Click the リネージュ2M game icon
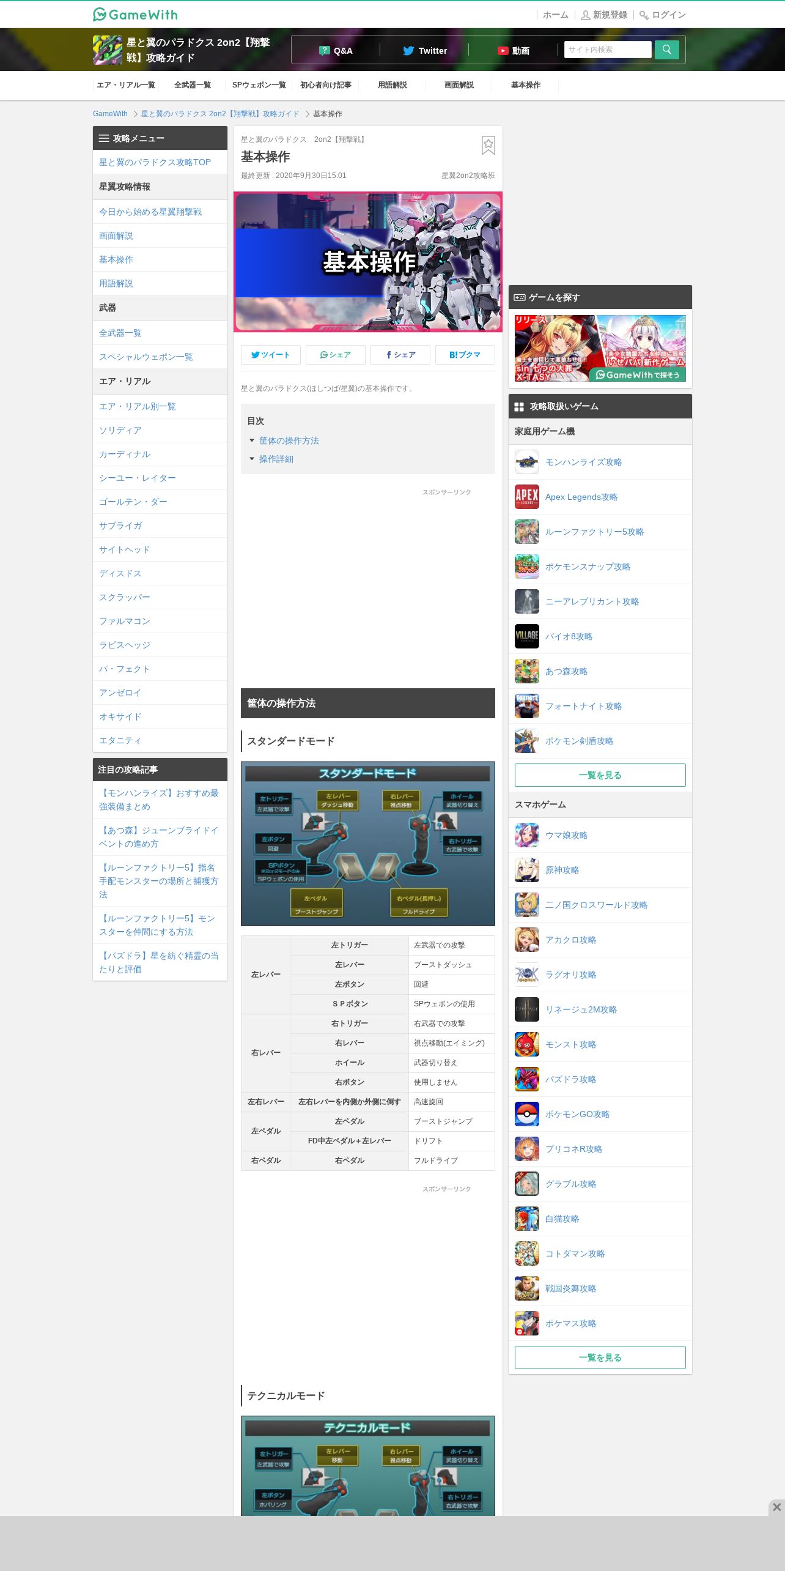Viewport: 785px width, 1571px height. (x=527, y=1009)
